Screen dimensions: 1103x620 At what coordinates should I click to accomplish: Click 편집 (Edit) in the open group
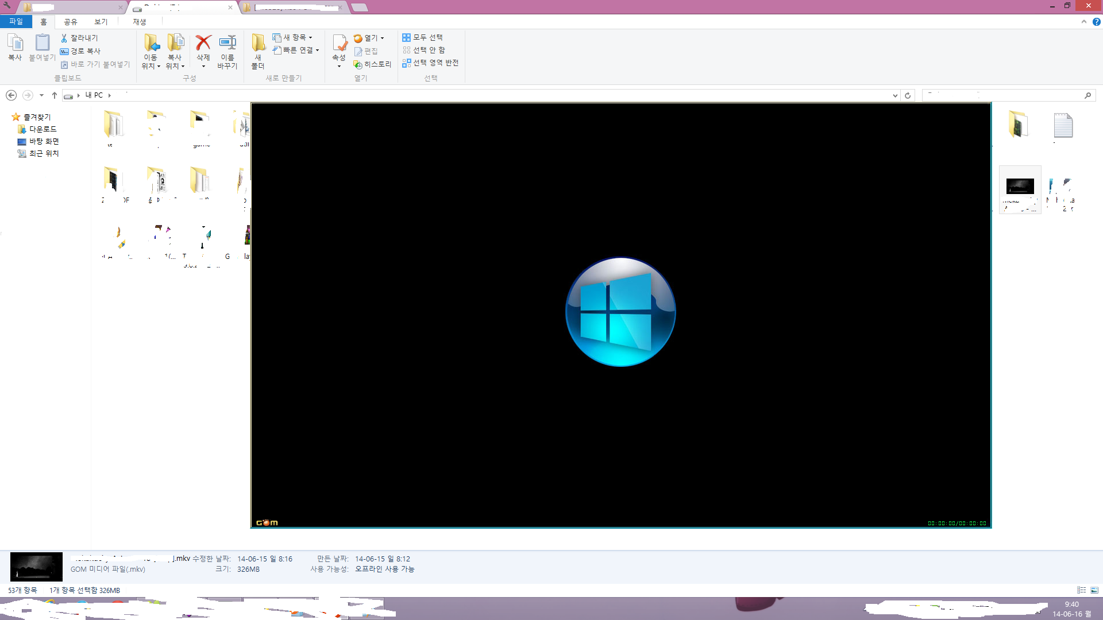pyautogui.click(x=366, y=51)
